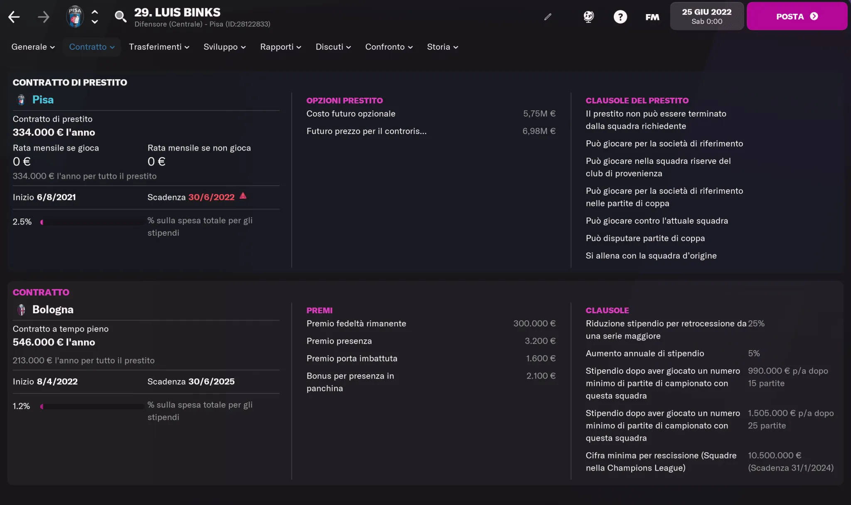The image size is (851, 505).
Task: Open the FM menu button
Action: pyautogui.click(x=652, y=17)
